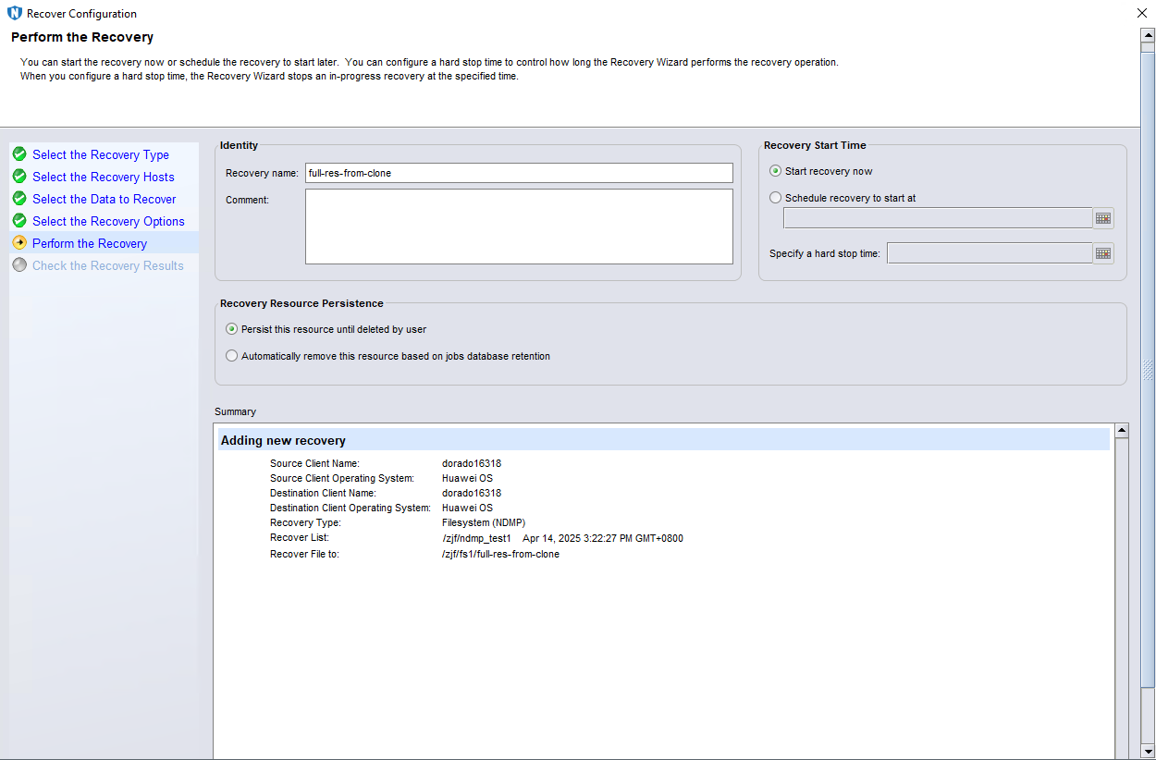
Task: Click the Adding new recovery header
Action: (x=283, y=440)
